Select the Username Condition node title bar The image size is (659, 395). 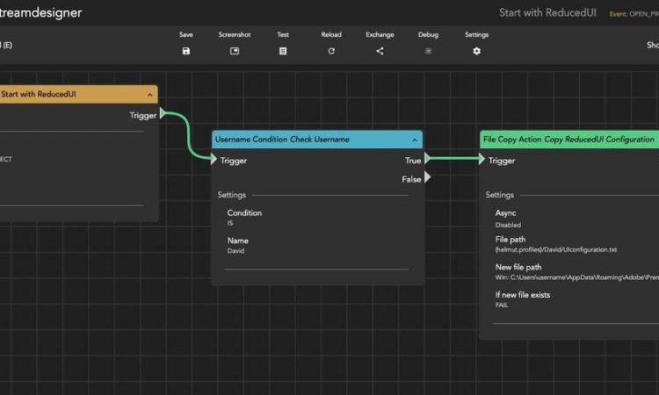tap(299, 140)
